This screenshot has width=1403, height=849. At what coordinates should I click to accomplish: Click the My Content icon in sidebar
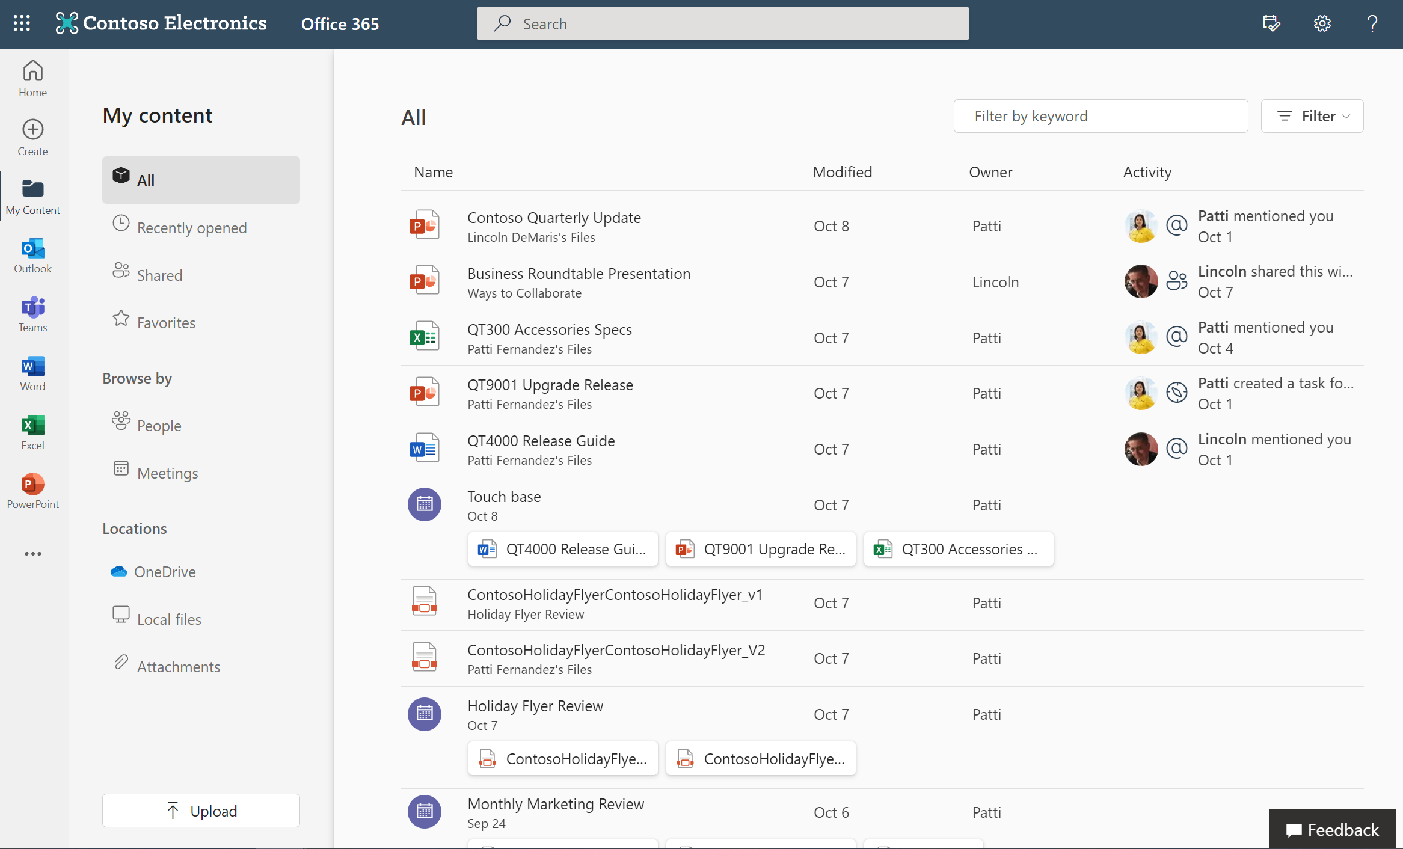pos(32,188)
